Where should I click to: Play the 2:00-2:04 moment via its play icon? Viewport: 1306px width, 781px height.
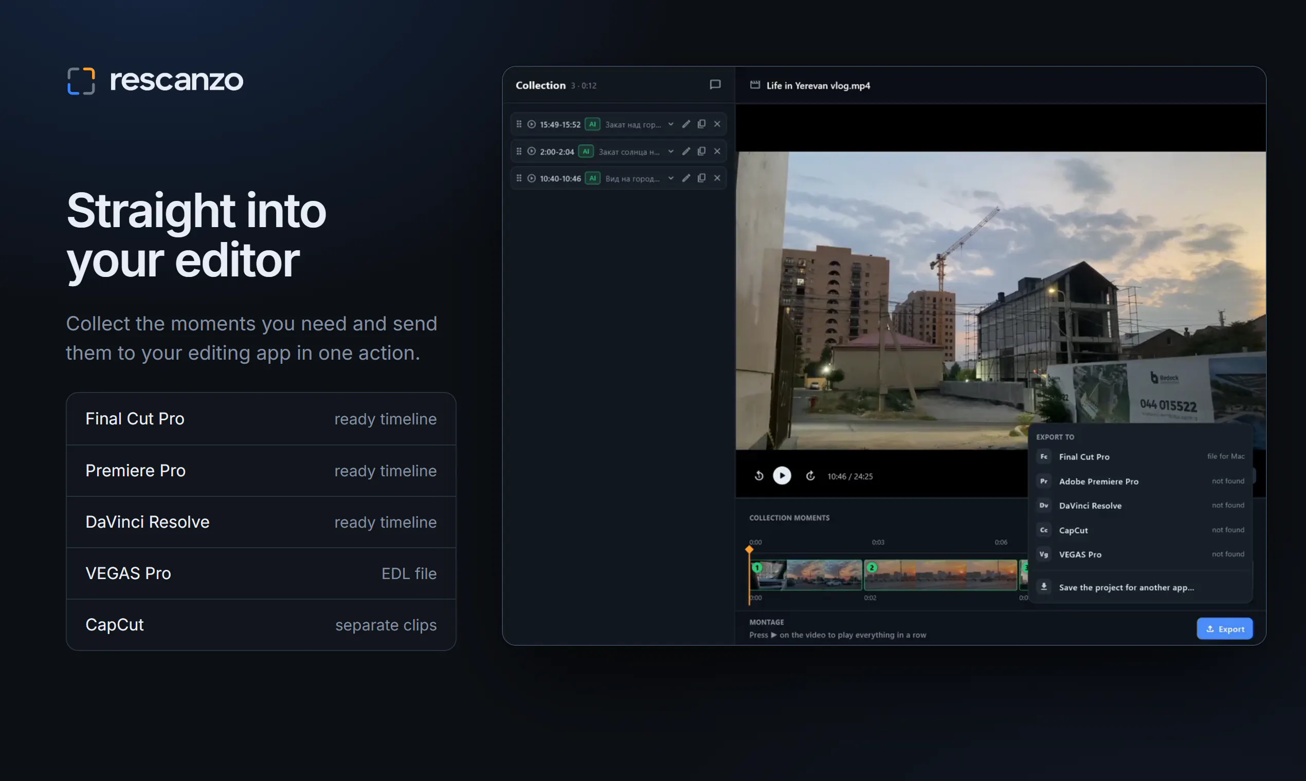coord(531,152)
